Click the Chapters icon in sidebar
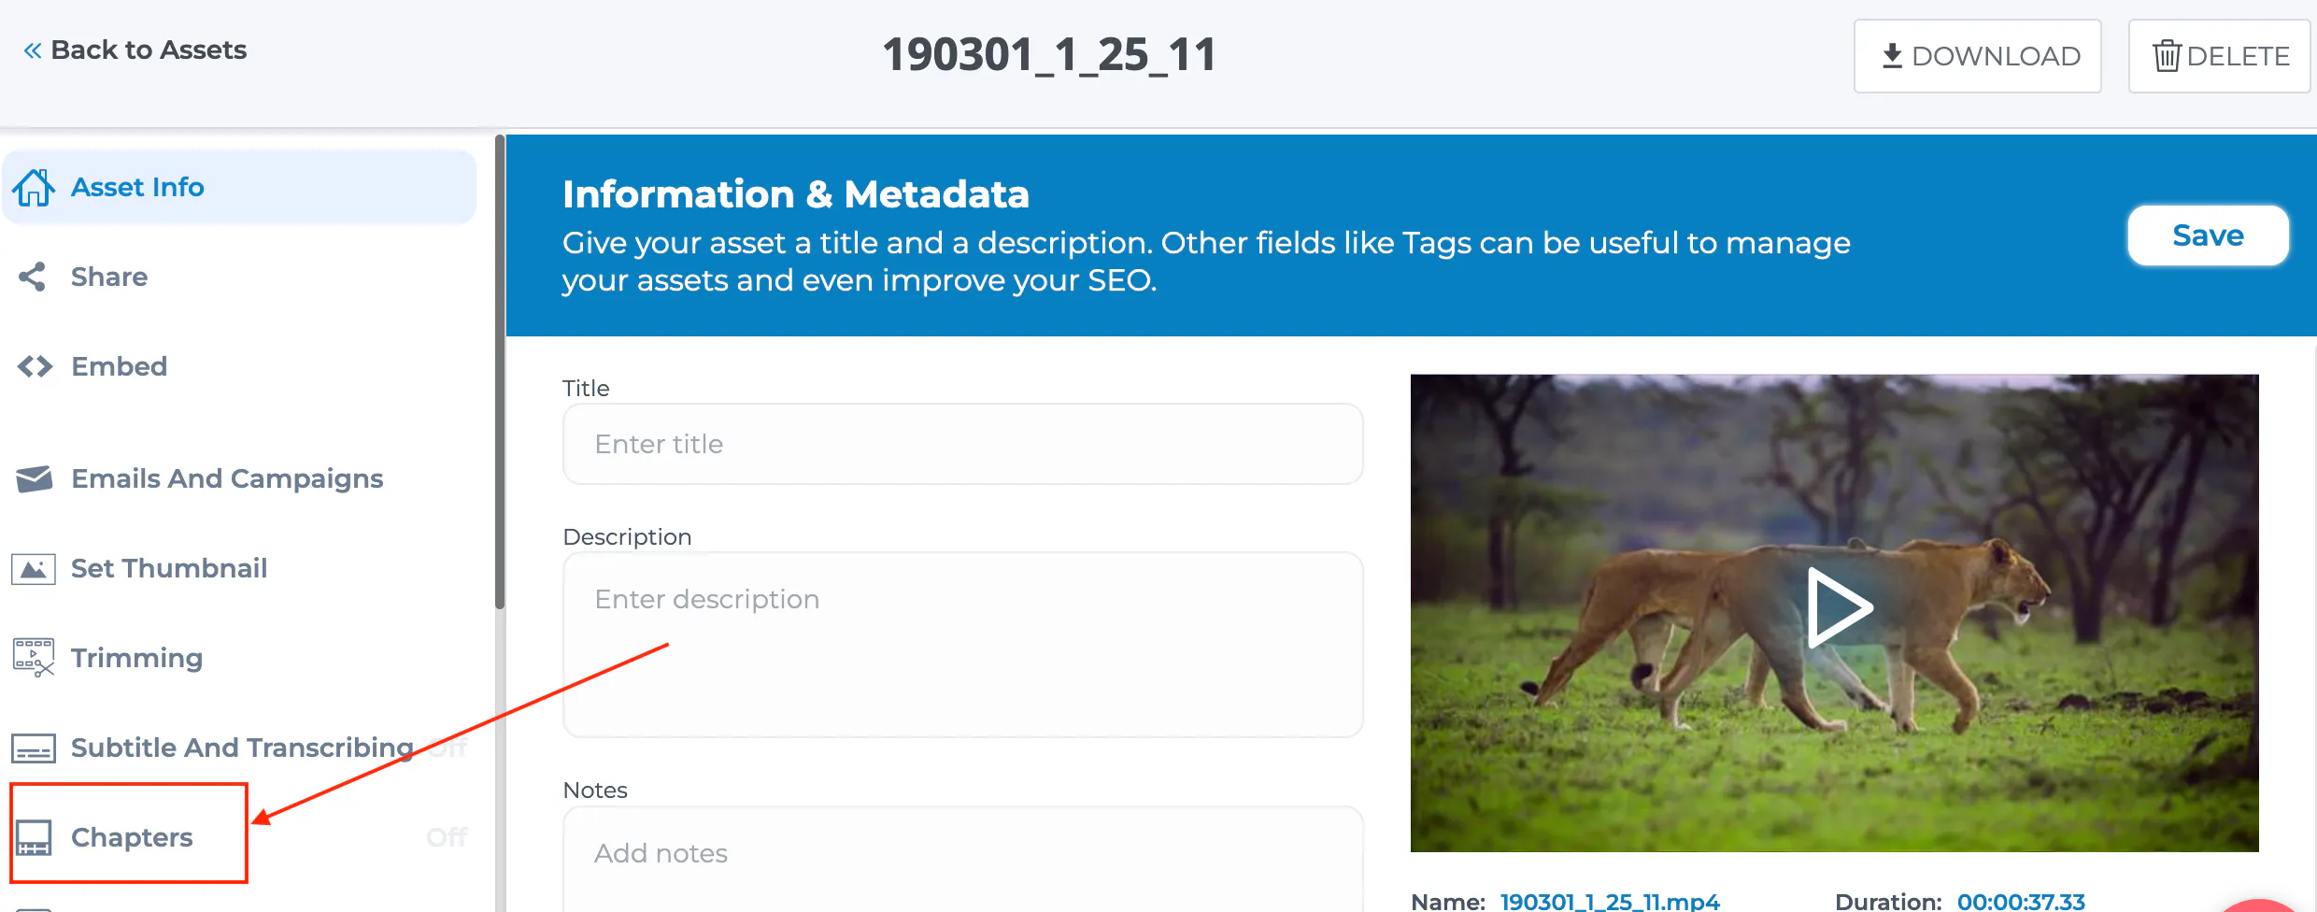The width and height of the screenshot is (2317, 912). (x=34, y=837)
